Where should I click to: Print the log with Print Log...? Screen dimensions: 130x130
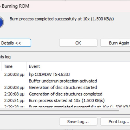pyautogui.click(x=115, y=121)
